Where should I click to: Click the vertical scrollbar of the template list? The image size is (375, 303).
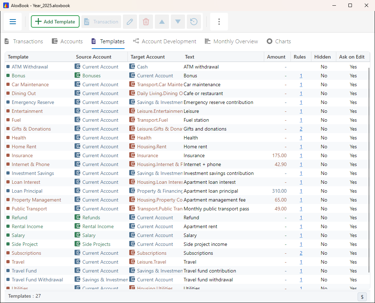(x=369, y=170)
